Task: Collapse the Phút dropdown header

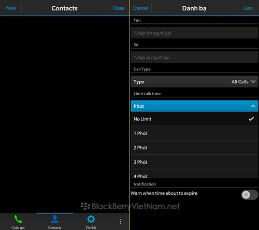Action: 194,106
